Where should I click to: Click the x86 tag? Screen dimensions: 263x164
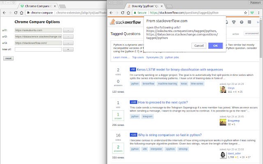pos(145,149)
